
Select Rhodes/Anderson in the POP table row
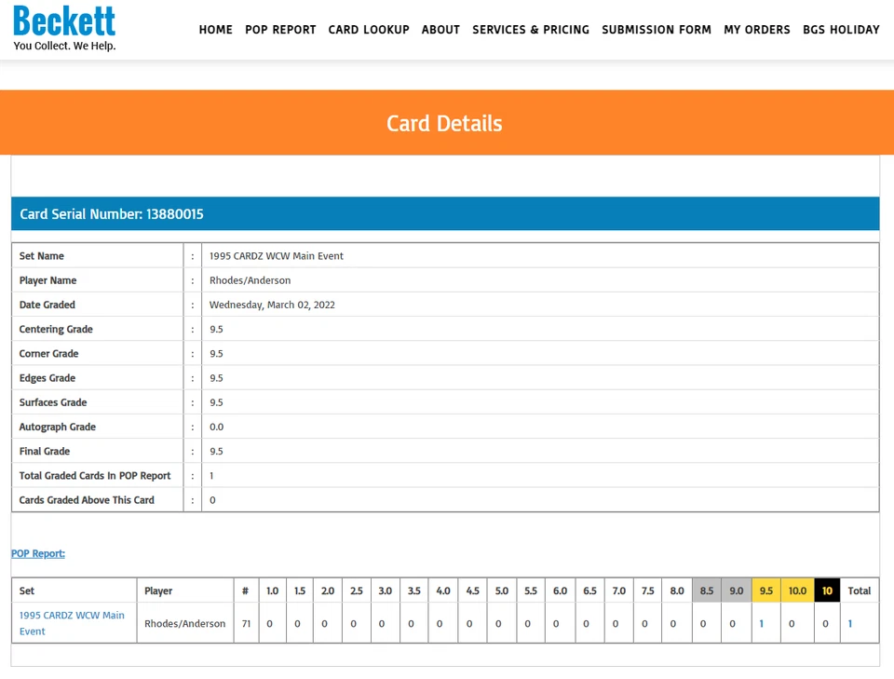pyautogui.click(x=184, y=624)
